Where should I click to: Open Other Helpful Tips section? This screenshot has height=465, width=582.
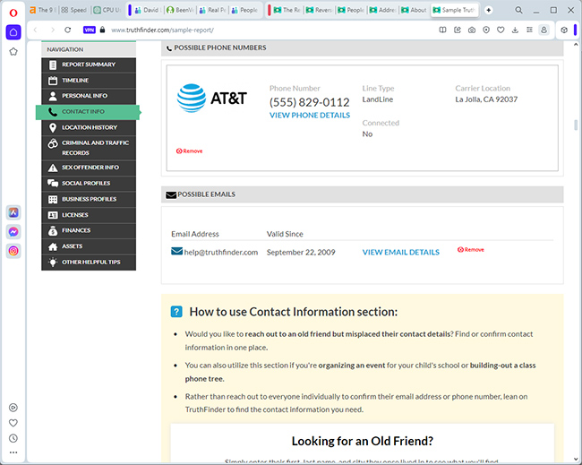tap(89, 263)
